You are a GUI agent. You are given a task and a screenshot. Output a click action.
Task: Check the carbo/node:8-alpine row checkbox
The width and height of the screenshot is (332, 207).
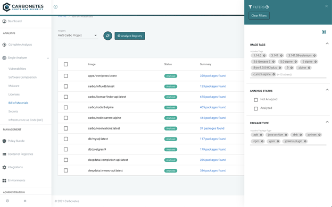66,108
